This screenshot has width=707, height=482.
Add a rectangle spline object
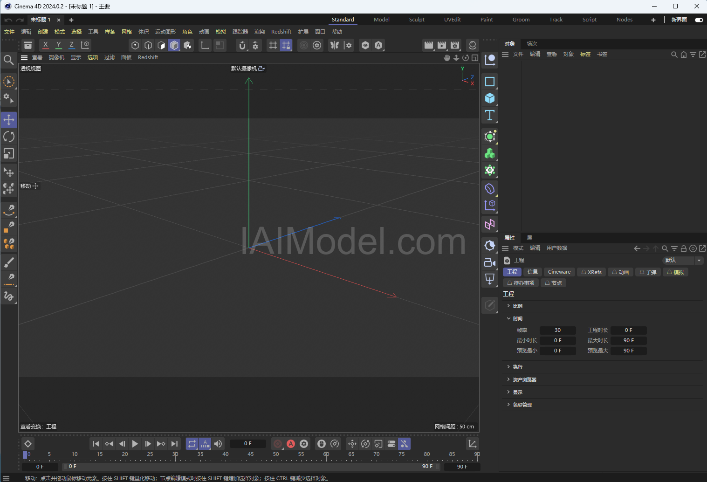(x=490, y=82)
